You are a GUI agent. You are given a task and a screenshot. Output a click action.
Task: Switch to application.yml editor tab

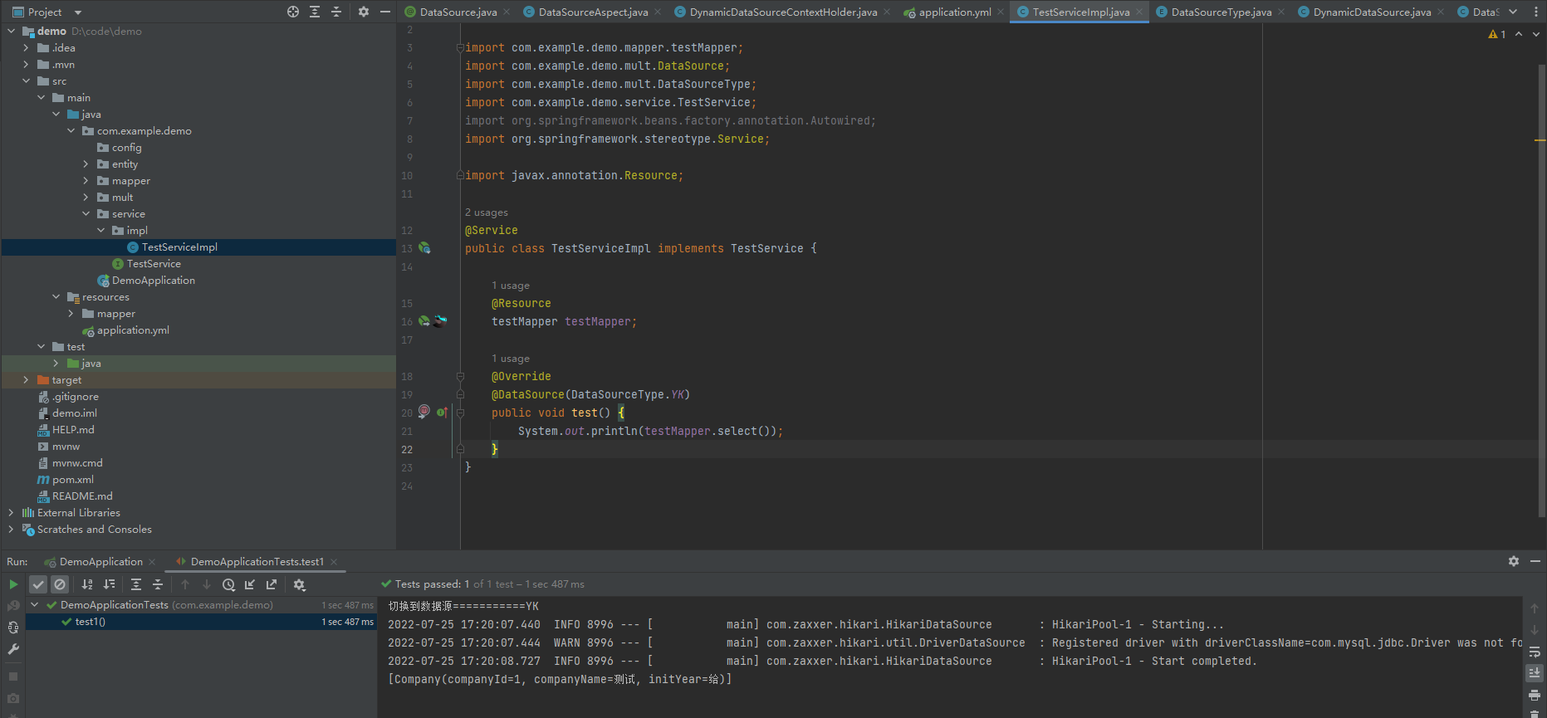pos(954,12)
